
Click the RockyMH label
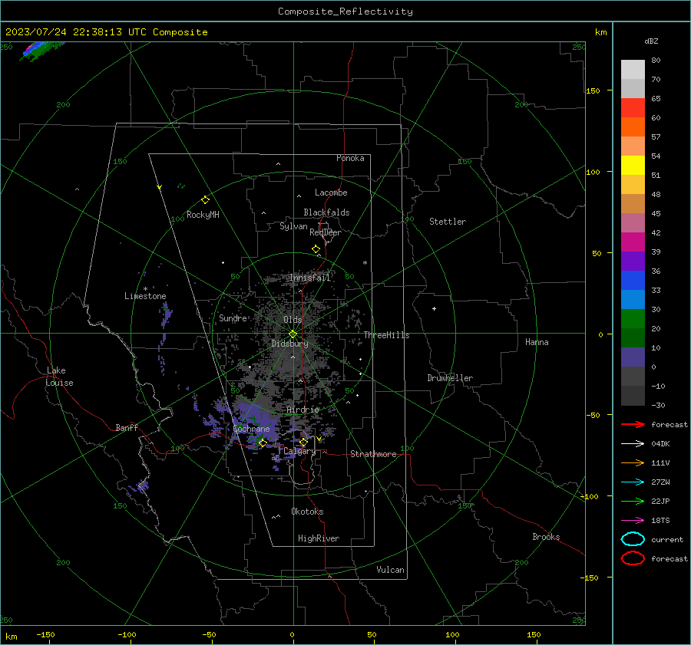coord(203,215)
